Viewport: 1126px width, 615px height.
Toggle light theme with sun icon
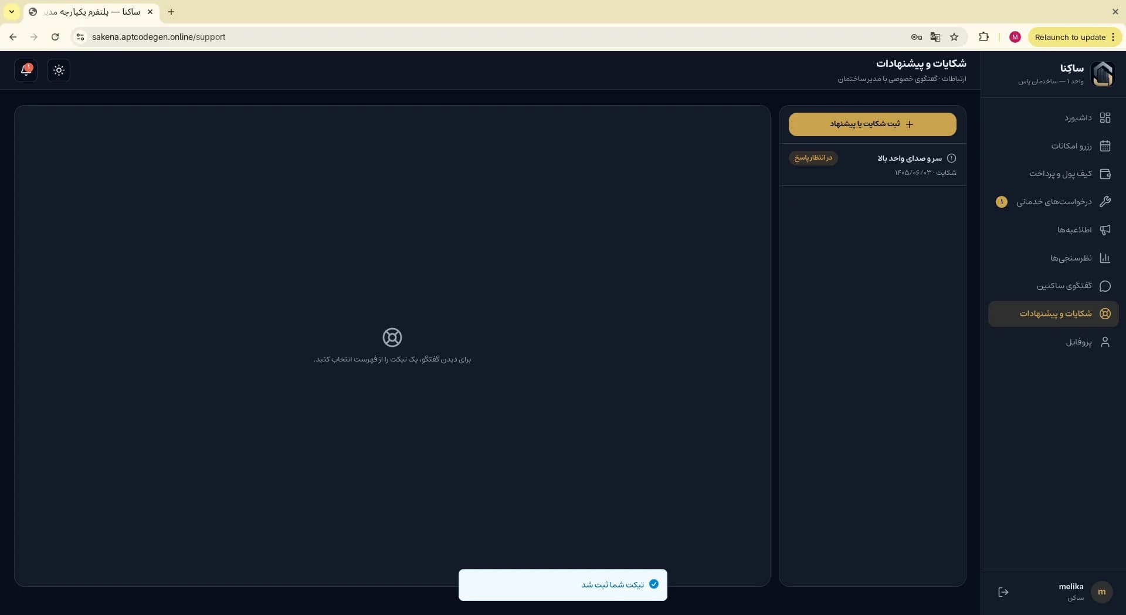(59, 70)
